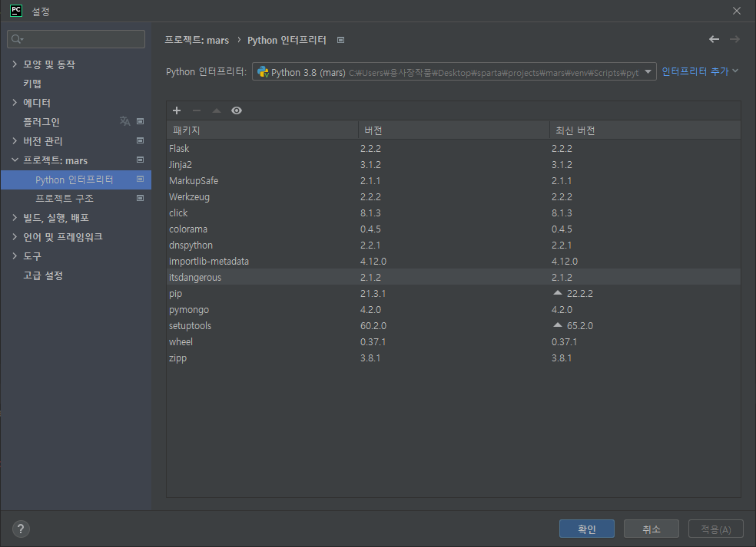
Task: Click the plus icon to install a package
Action: 177,110
